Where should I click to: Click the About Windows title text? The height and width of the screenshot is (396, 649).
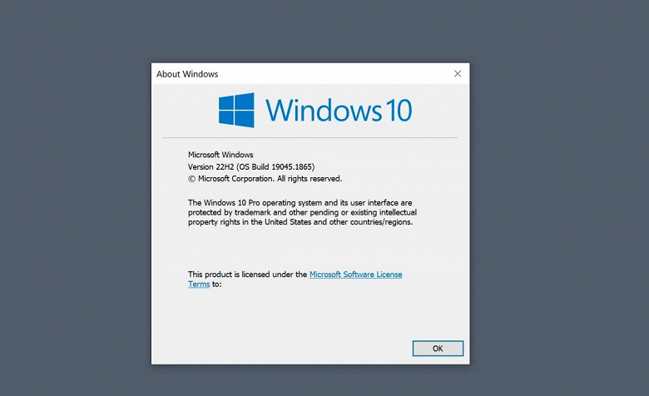tap(187, 74)
